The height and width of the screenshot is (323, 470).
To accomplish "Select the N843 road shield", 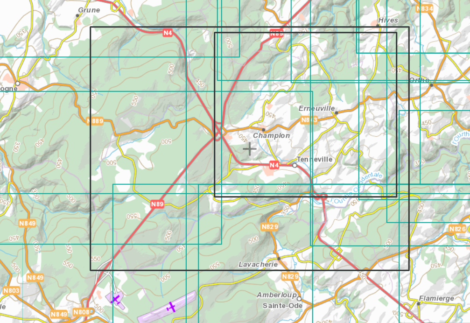I will [309, 120].
